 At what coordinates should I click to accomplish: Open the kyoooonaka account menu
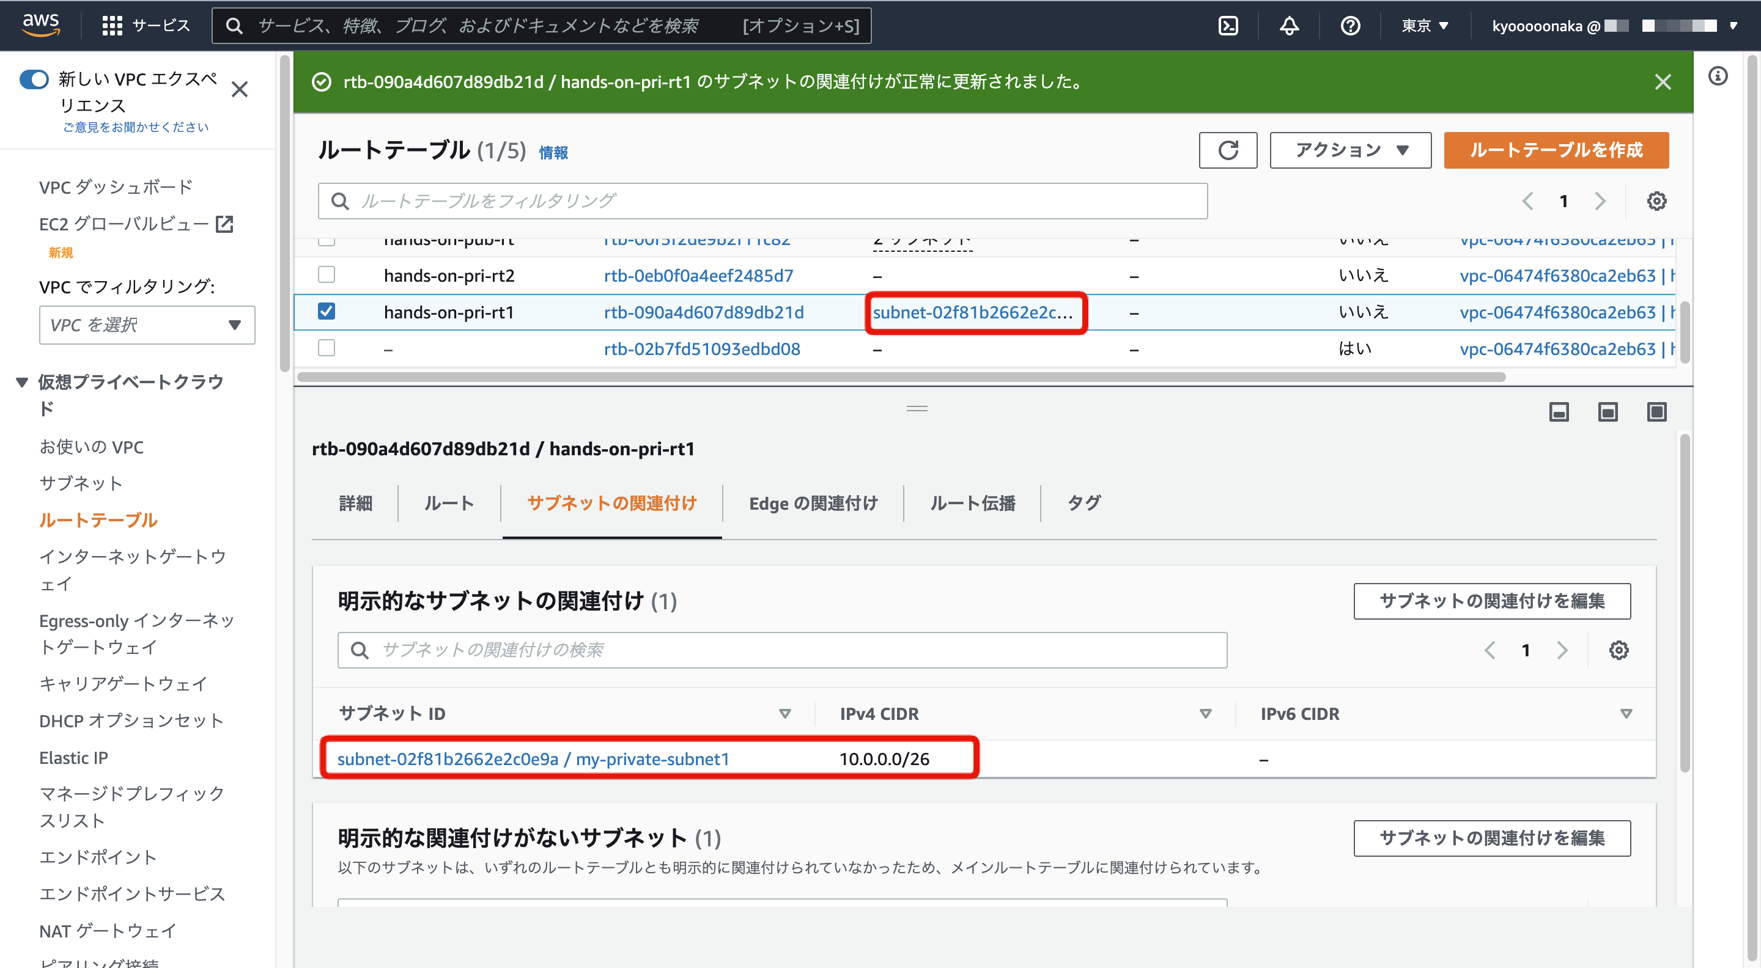(1614, 26)
